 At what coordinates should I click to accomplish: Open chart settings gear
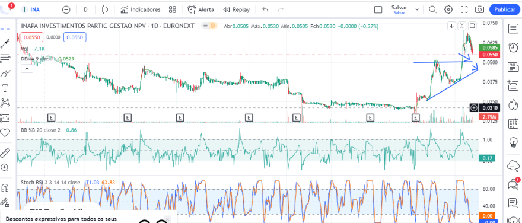pos(448,9)
